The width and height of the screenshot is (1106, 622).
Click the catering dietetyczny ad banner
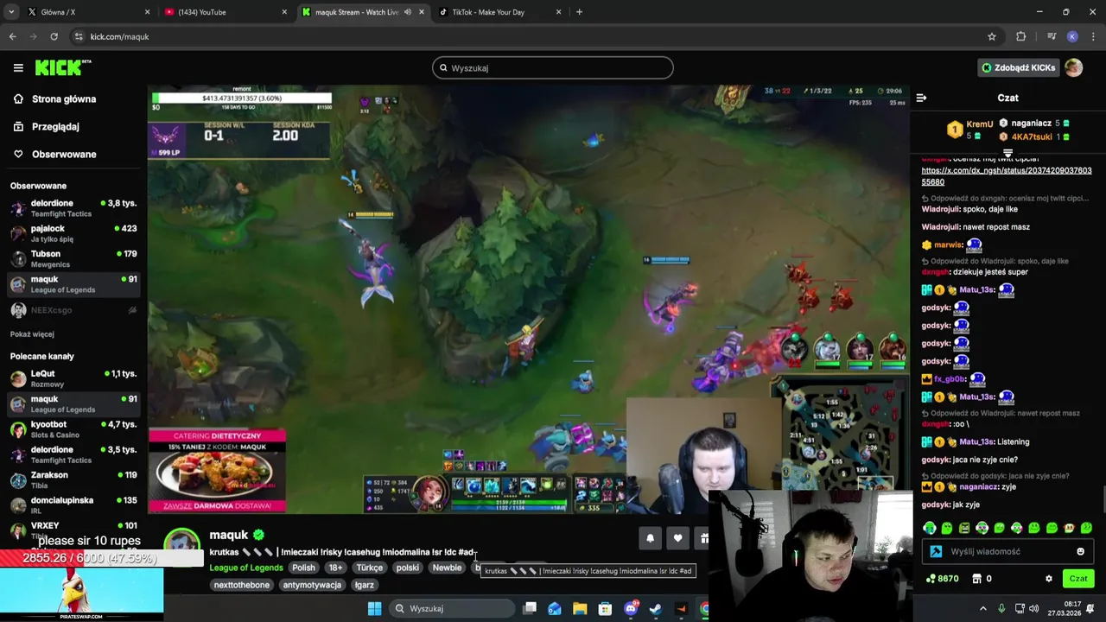tap(217, 471)
